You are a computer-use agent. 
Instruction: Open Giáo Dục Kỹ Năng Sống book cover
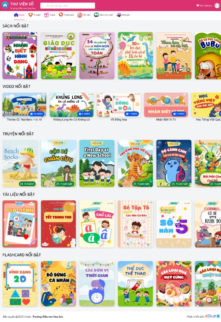point(58,55)
